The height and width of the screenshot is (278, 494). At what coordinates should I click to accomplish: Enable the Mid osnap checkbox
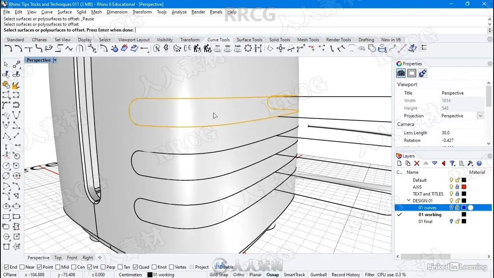click(58, 267)
